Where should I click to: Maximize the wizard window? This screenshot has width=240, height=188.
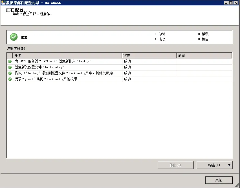[x=230, y=3]
